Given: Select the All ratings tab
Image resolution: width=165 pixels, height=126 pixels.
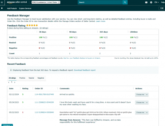Looking at the screenshot, I should 12,78.
